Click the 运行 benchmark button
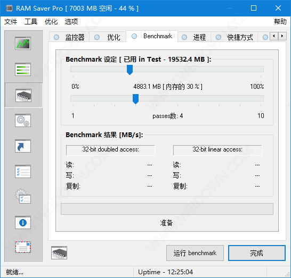 click(195, 253)
